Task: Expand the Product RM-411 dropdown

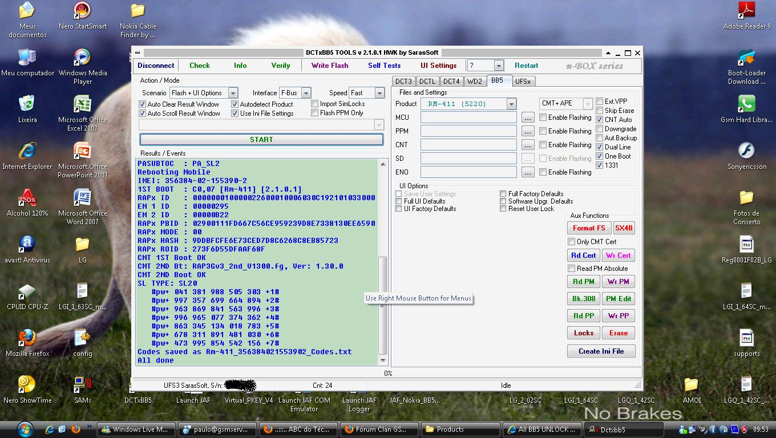Action: coord(511,104)
